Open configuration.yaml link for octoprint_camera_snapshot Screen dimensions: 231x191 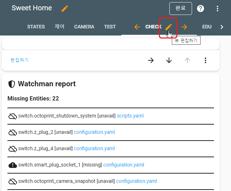click(x=136, y=181)
